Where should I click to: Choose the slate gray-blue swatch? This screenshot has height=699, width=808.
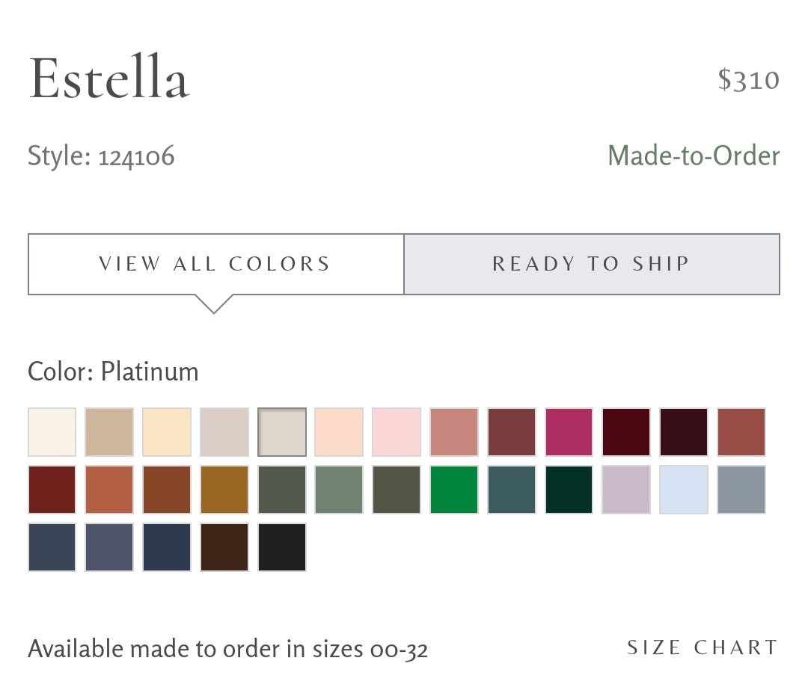click(x=741, y=490)
